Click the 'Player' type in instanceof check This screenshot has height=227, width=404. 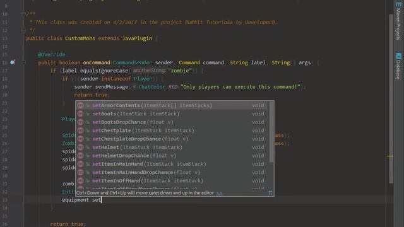143,79
